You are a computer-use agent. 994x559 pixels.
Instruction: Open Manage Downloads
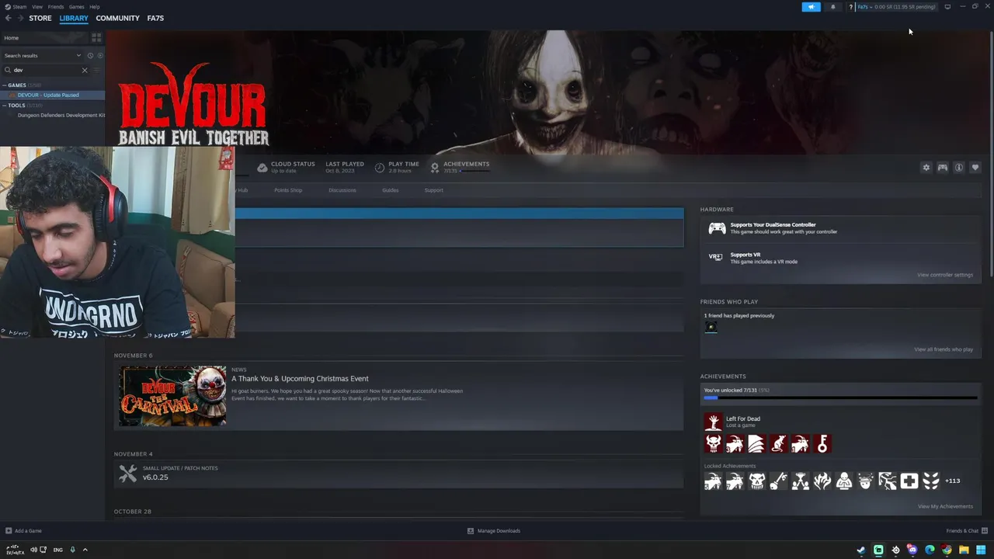(494, 531)
